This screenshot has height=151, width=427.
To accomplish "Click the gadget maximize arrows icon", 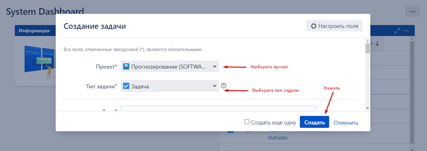I will pyautogui.click(x=397, y=31).
